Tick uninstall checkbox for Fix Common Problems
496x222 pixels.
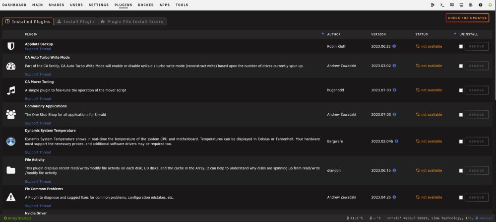point(461,198)
